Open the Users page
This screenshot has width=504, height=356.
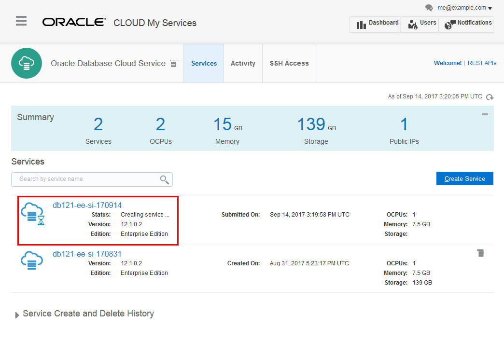click(420, 25)
